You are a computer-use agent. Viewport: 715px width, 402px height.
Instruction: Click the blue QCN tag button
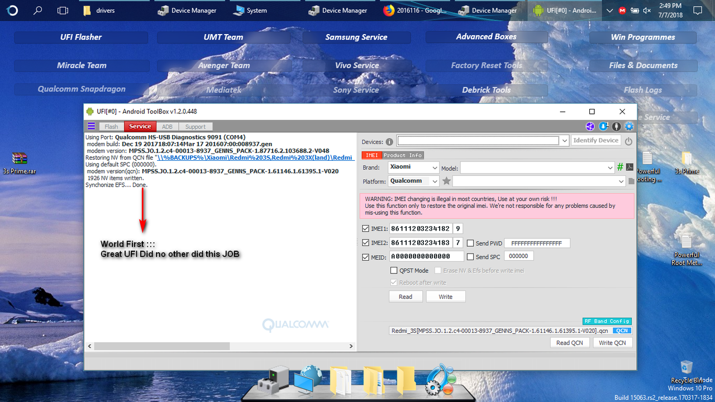[621, 331]
